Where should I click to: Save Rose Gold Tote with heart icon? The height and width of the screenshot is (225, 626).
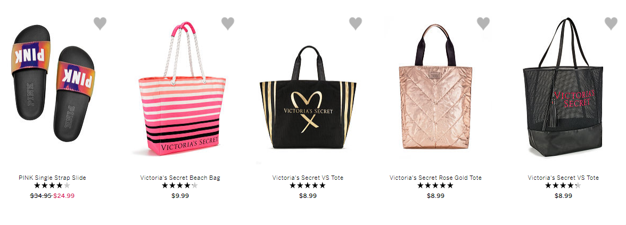tap(483, 23)
